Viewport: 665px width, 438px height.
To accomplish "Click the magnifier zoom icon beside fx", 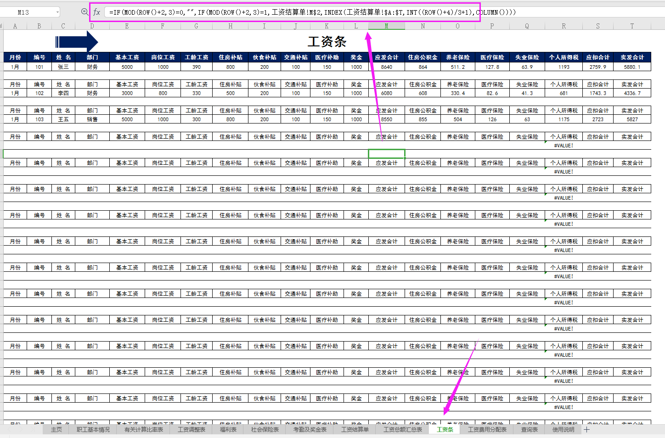I will [x=85, y=12].
